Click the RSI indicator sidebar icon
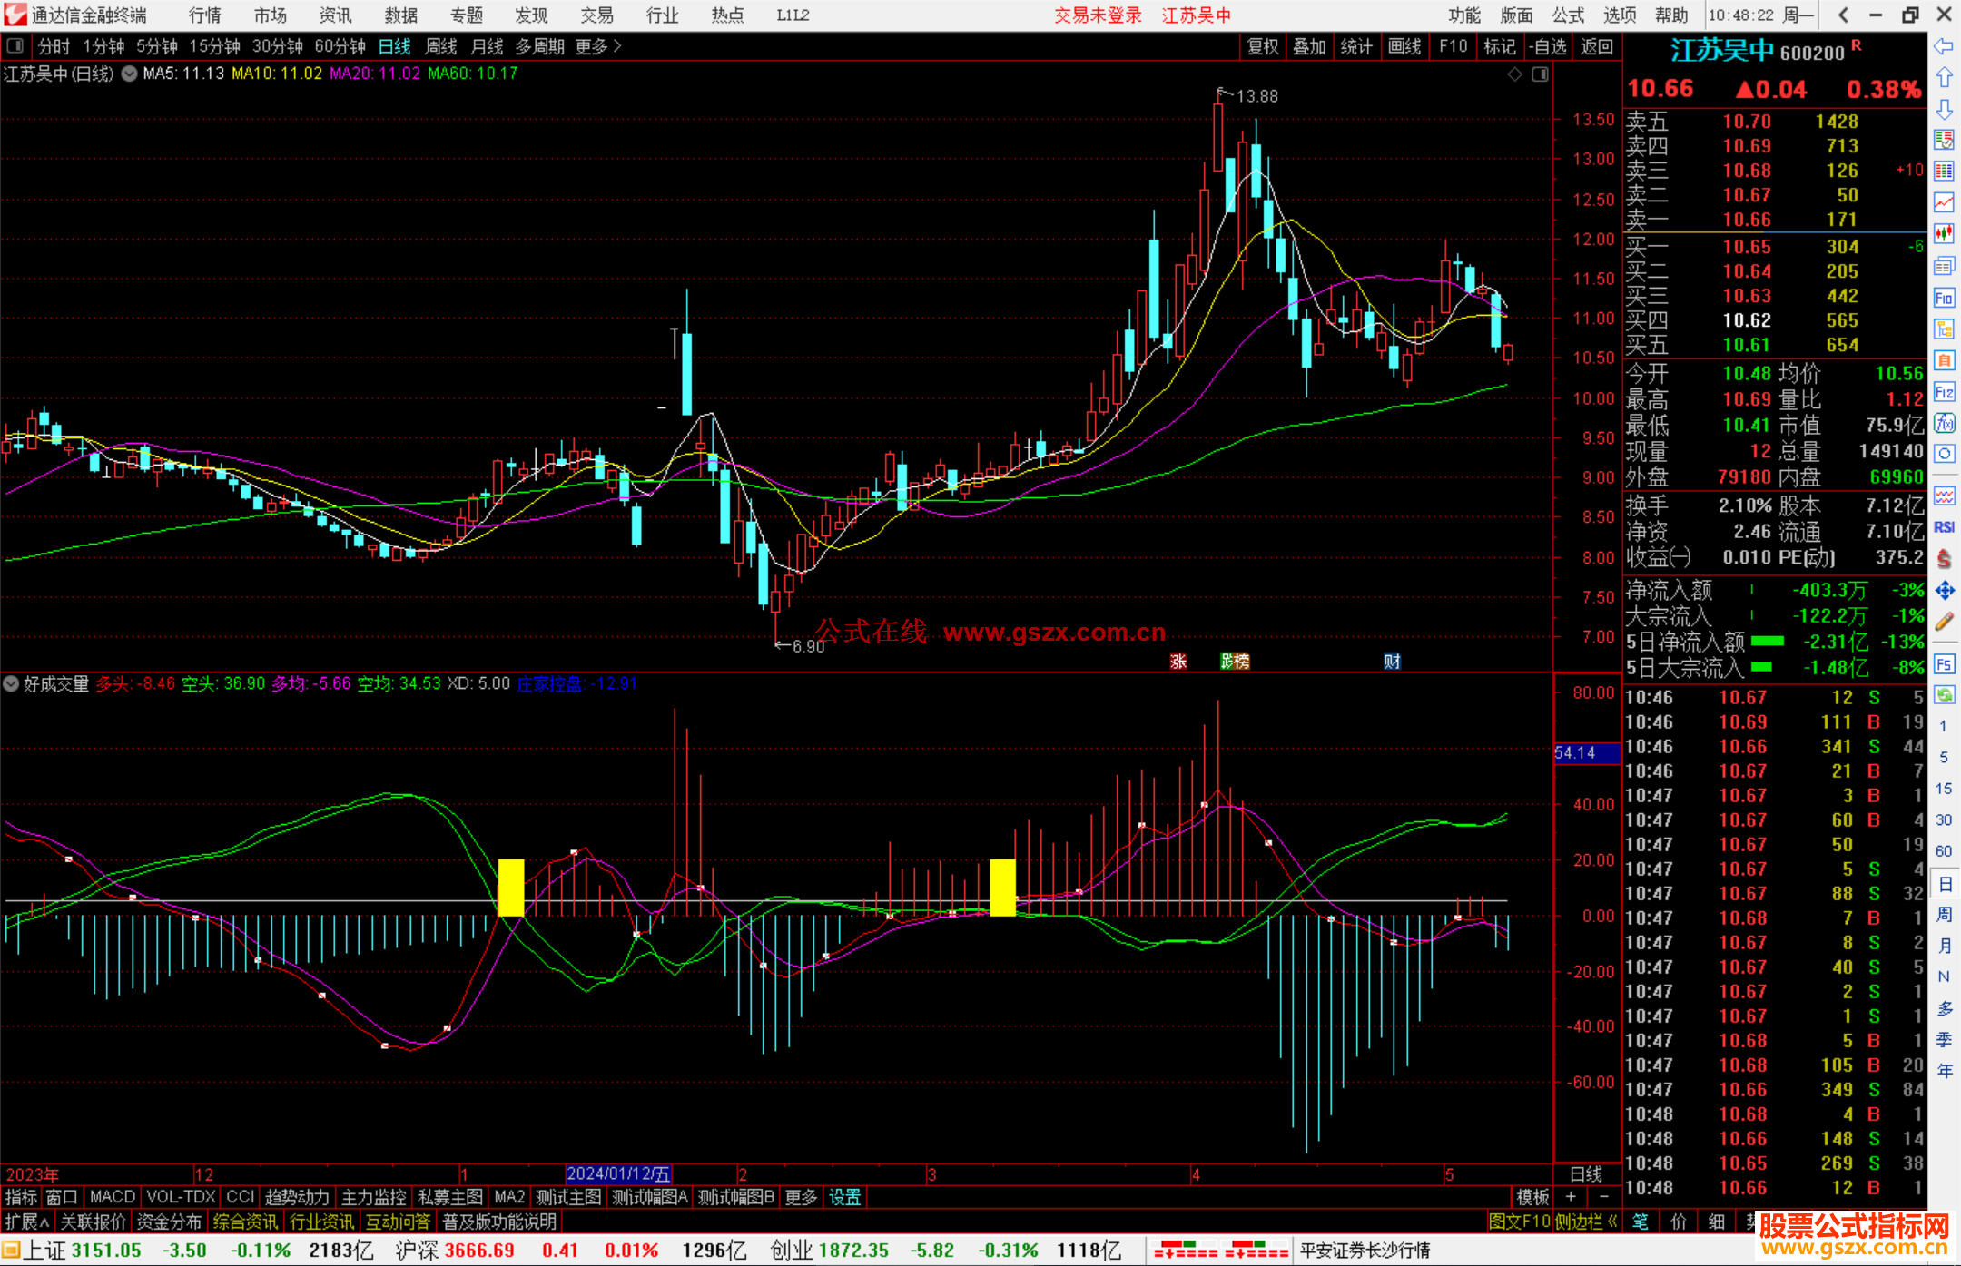This screenshot has width=1961, height=1266. (1944, 526)
